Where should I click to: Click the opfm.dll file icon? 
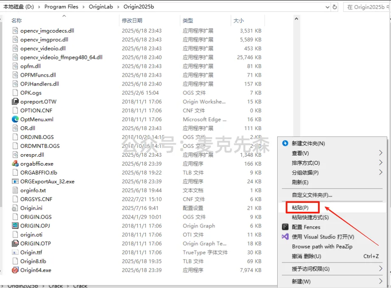[x=15, y=66]
